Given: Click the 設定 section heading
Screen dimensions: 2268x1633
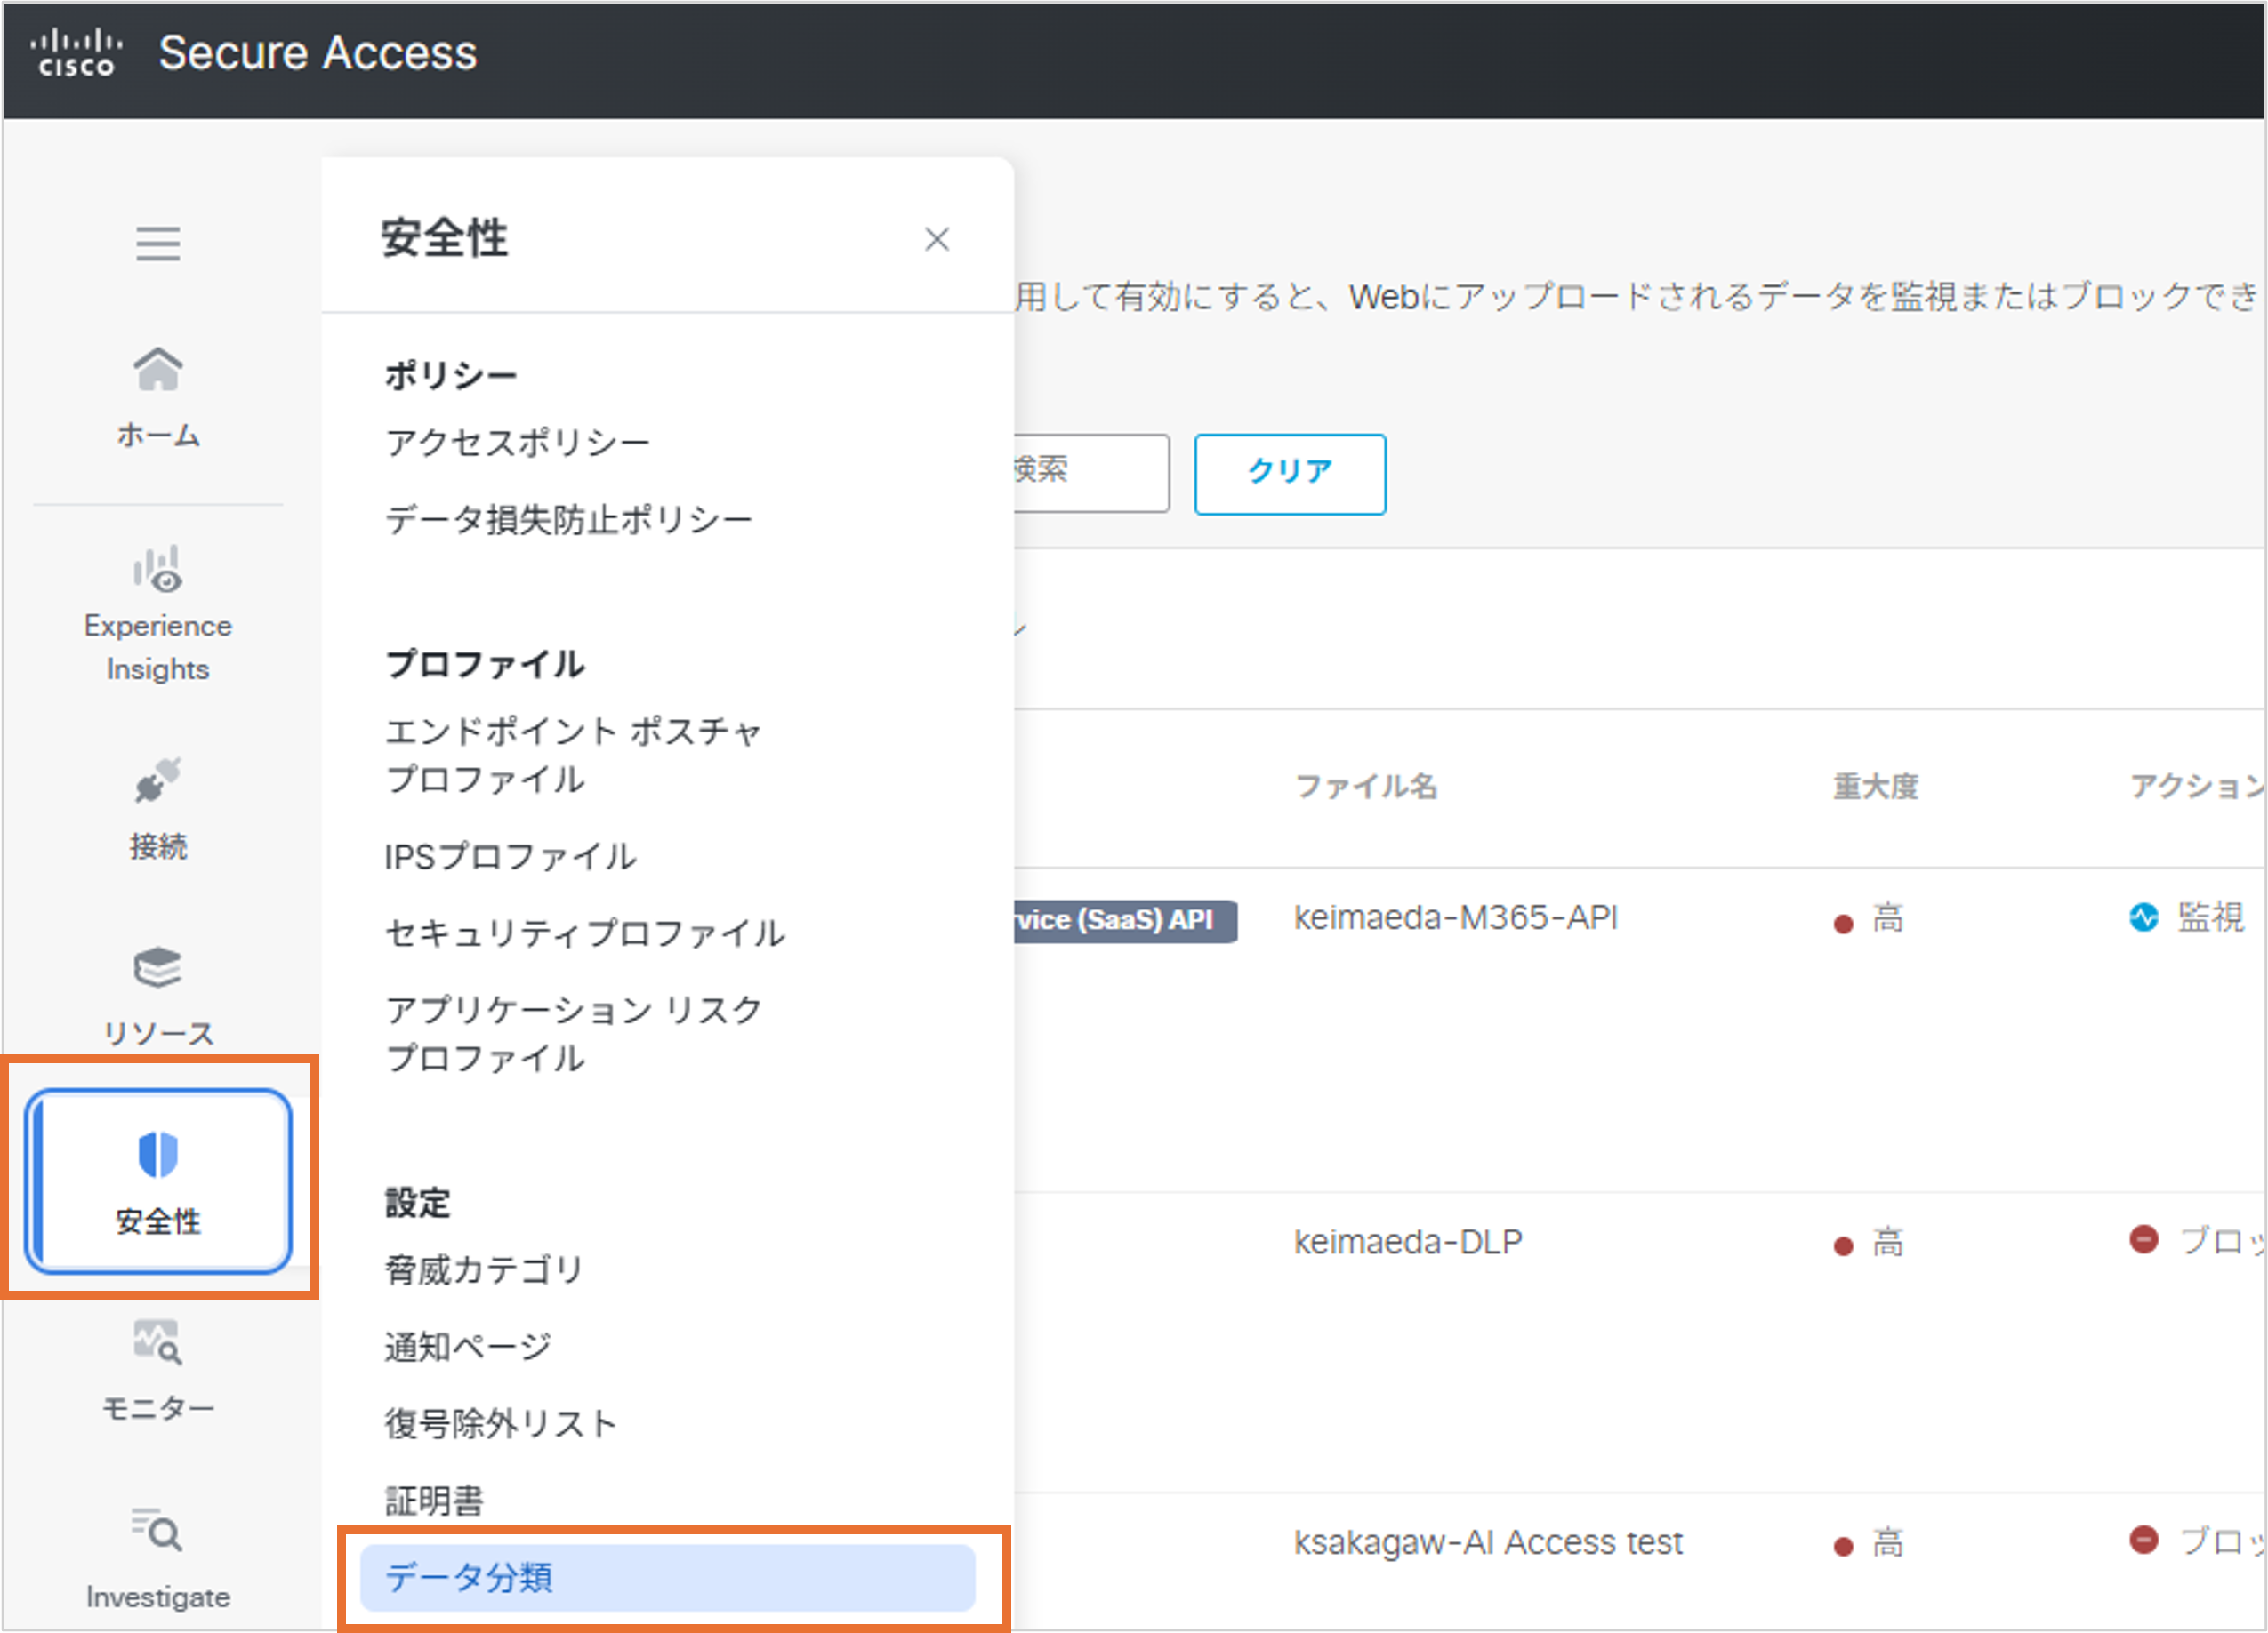Looking at the screenshot, I should coord(418,1202).
